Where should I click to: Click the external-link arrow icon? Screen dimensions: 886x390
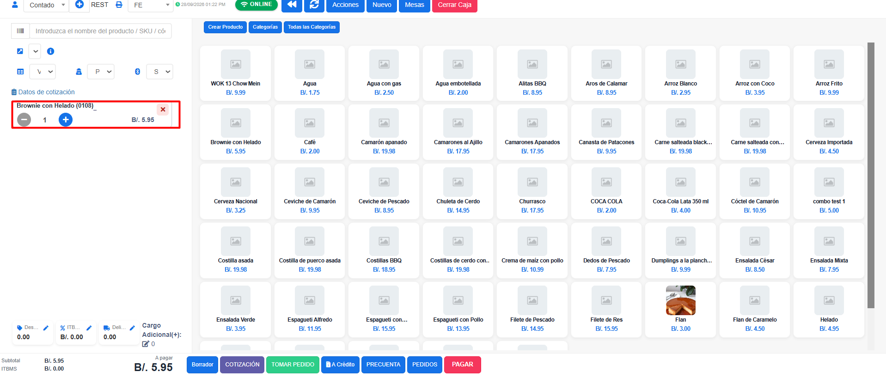point(20,51)
